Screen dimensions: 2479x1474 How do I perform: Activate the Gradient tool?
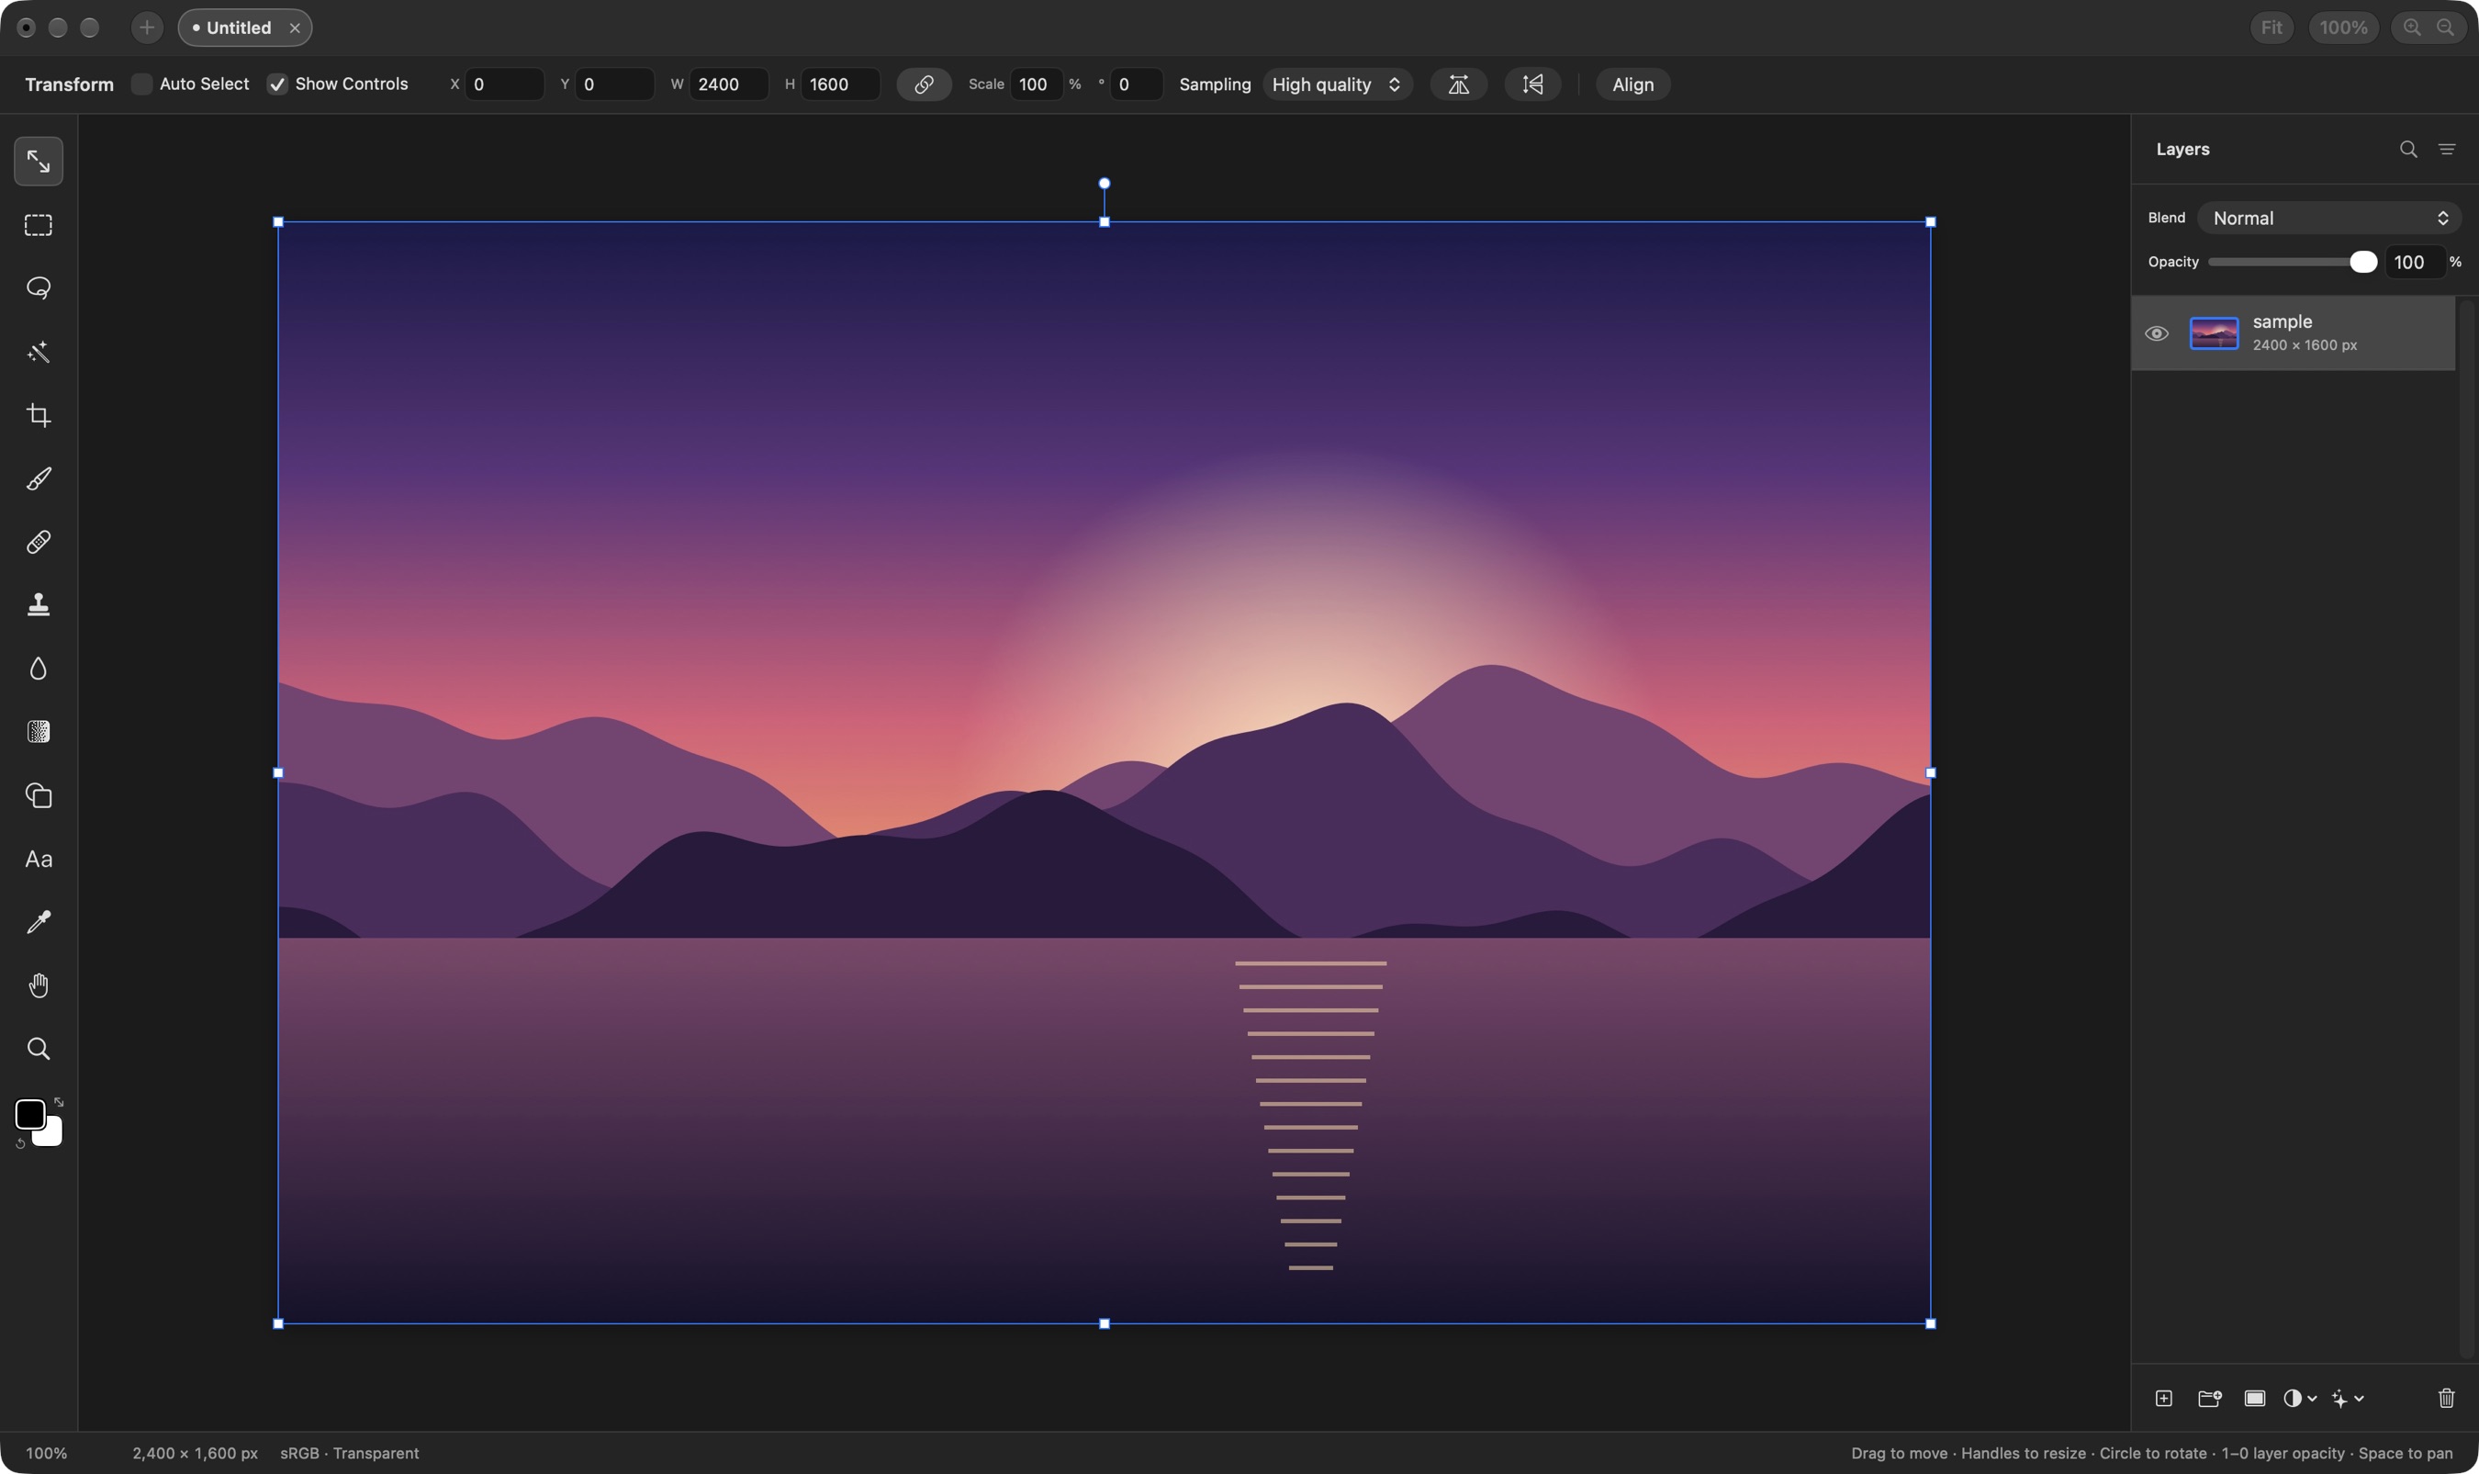click(x=39, y=732)
